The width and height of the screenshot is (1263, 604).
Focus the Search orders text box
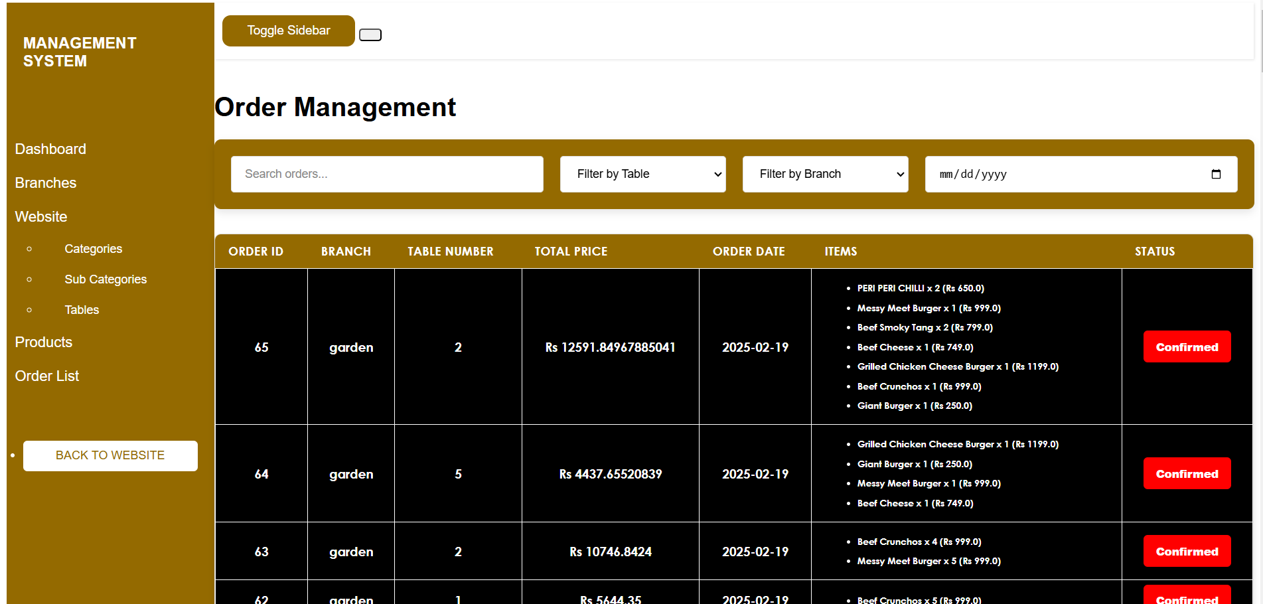tap(386, 174)
